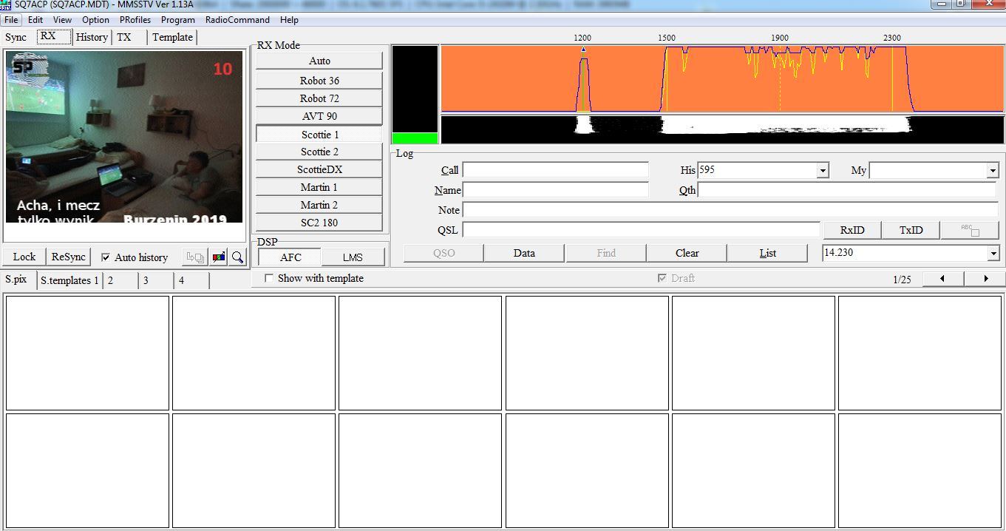Switch RX mode to ScottieDX
The width and height of the screenshot is (1006, 531).
tap(319, 169)
